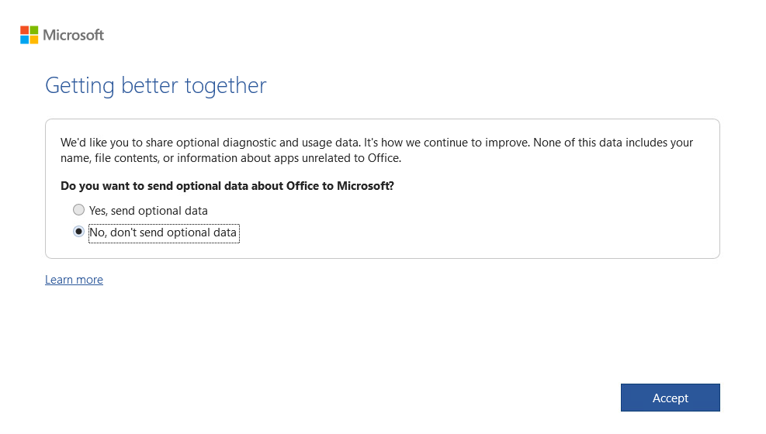
Task: Click the bold optional data question text
Action: (227, 186)
